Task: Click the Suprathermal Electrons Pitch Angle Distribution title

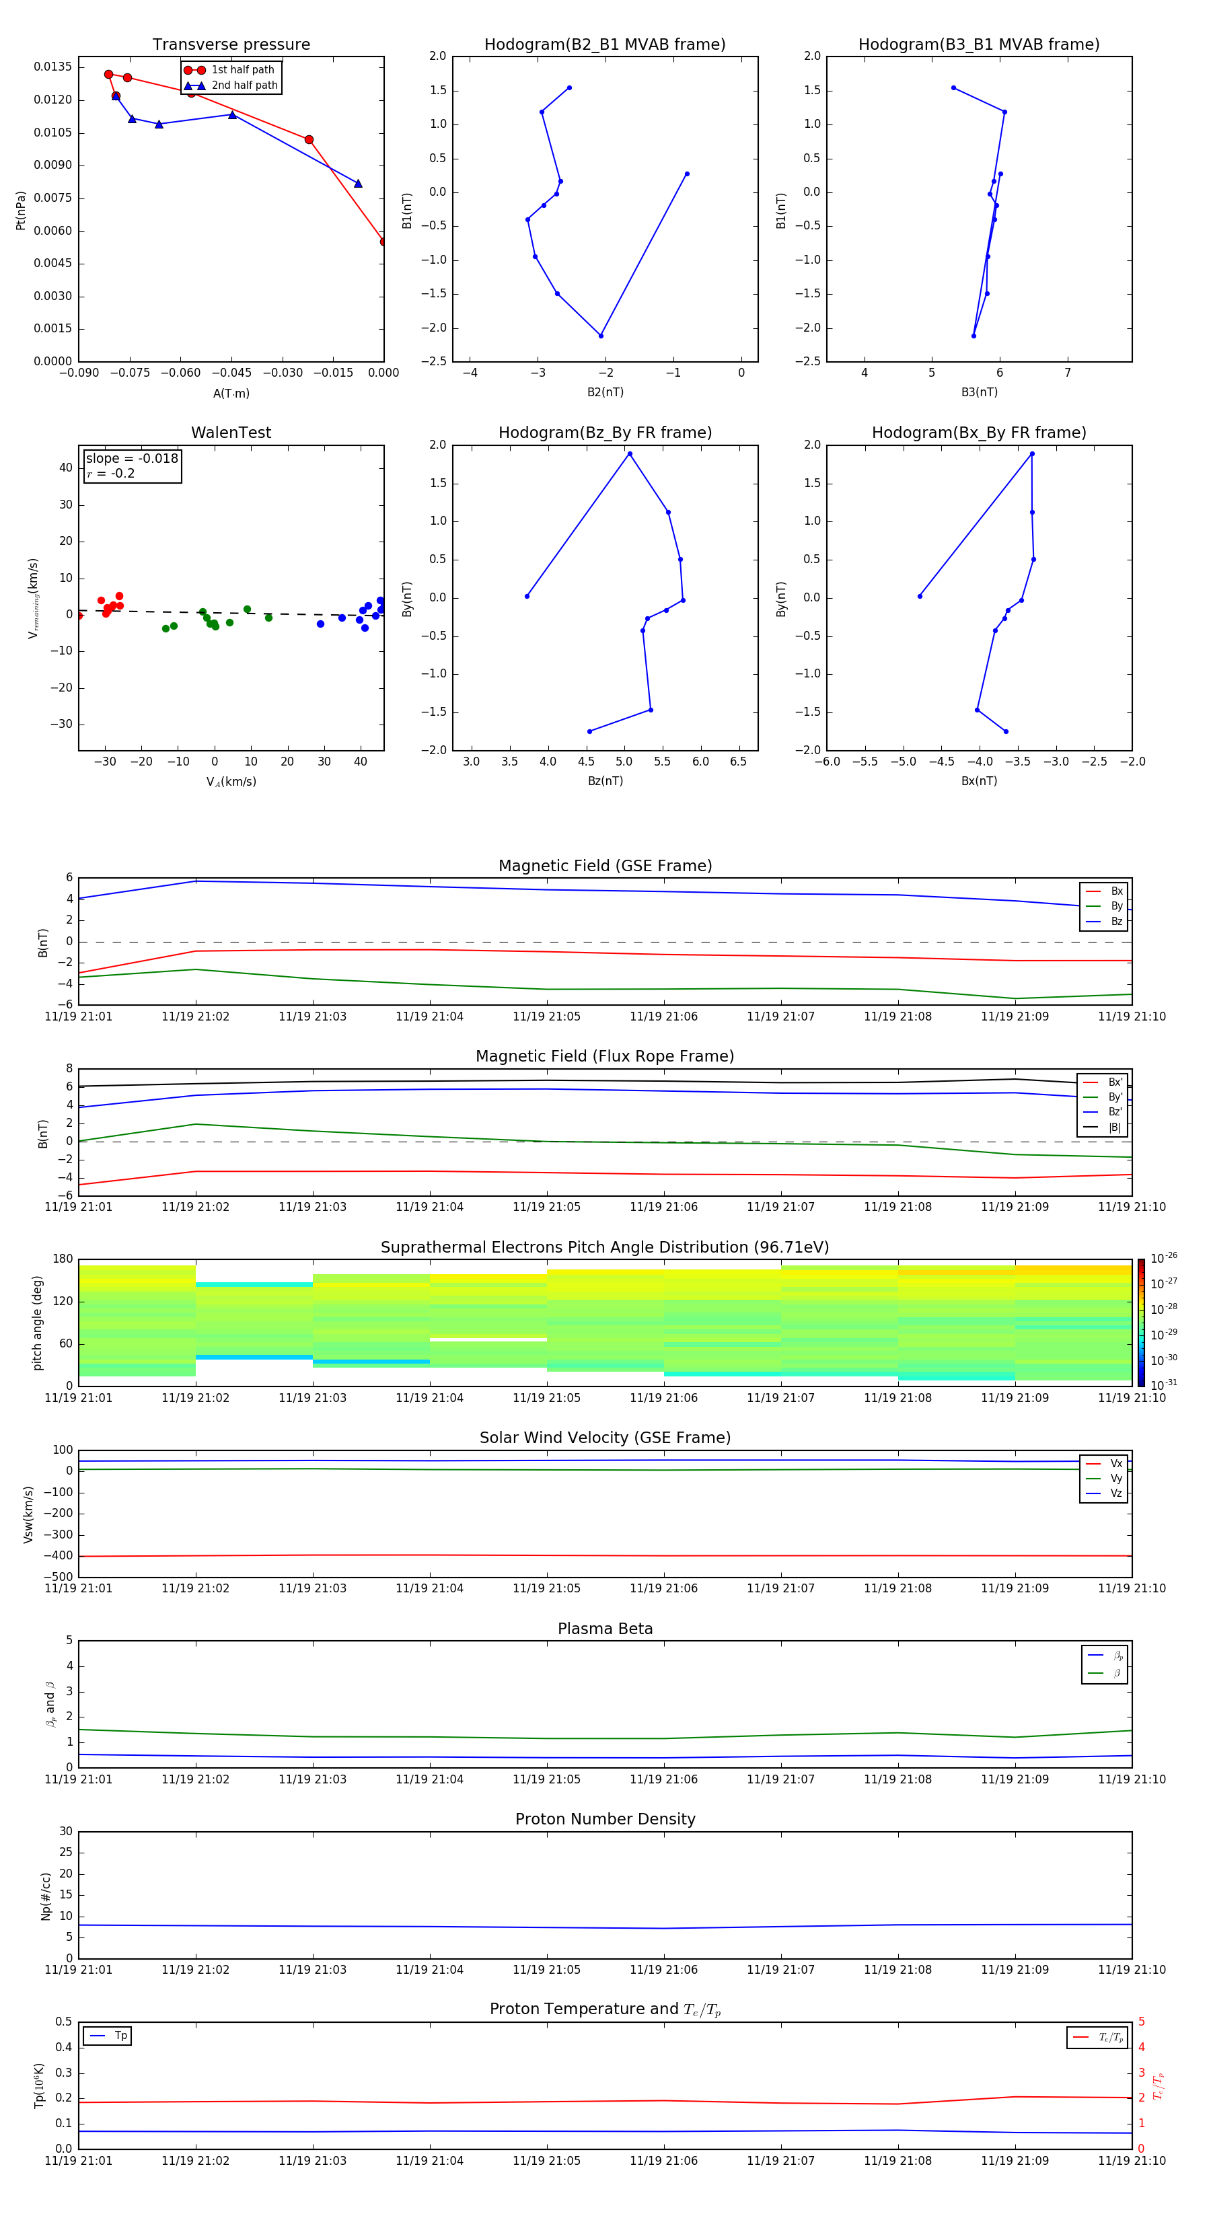Action: pos(605,1248)
